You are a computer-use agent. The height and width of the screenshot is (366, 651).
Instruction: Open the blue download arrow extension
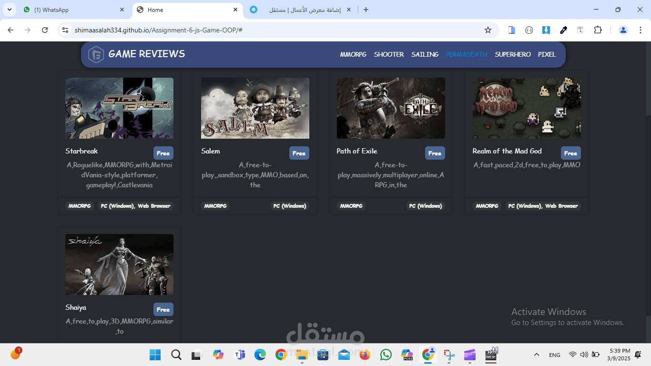point(546,30)
